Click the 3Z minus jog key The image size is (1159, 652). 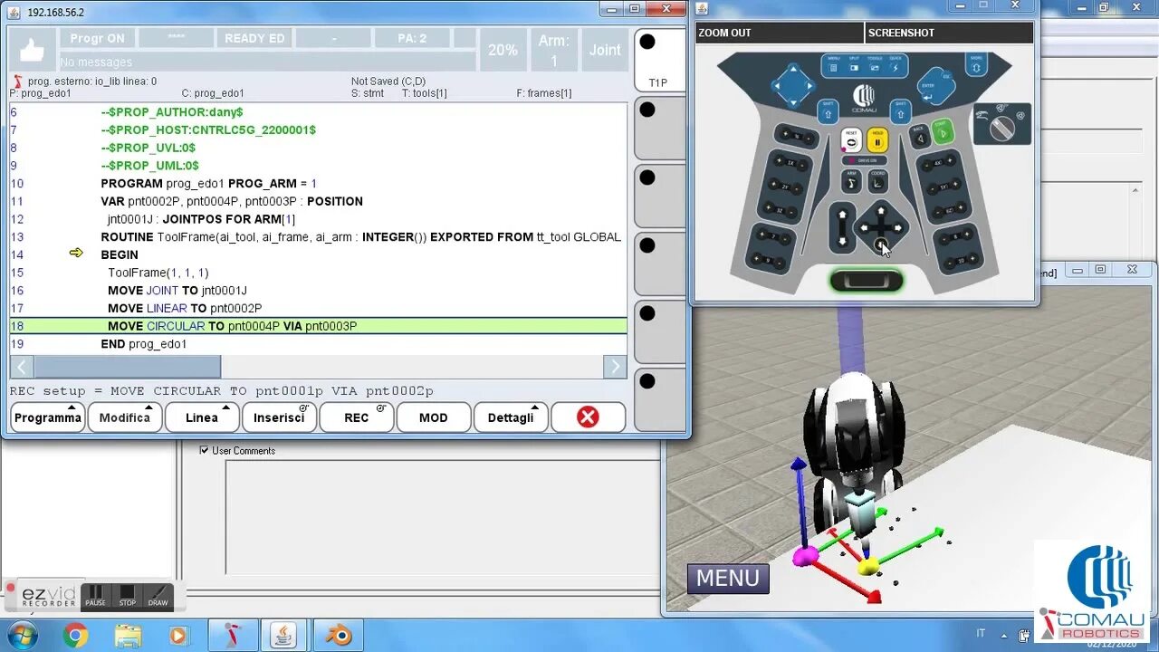pyautogui.click(x=791, y=212)
